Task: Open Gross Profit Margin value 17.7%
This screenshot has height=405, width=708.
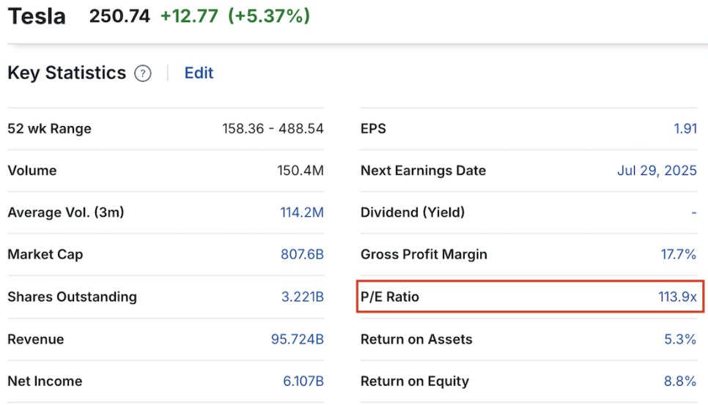Action: pos(679,254)
